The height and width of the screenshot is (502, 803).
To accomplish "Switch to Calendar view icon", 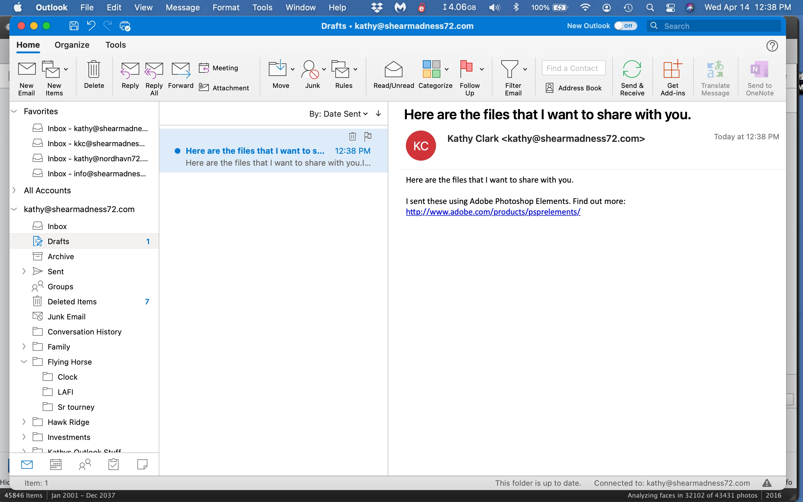I will click(x=56, y=464).
